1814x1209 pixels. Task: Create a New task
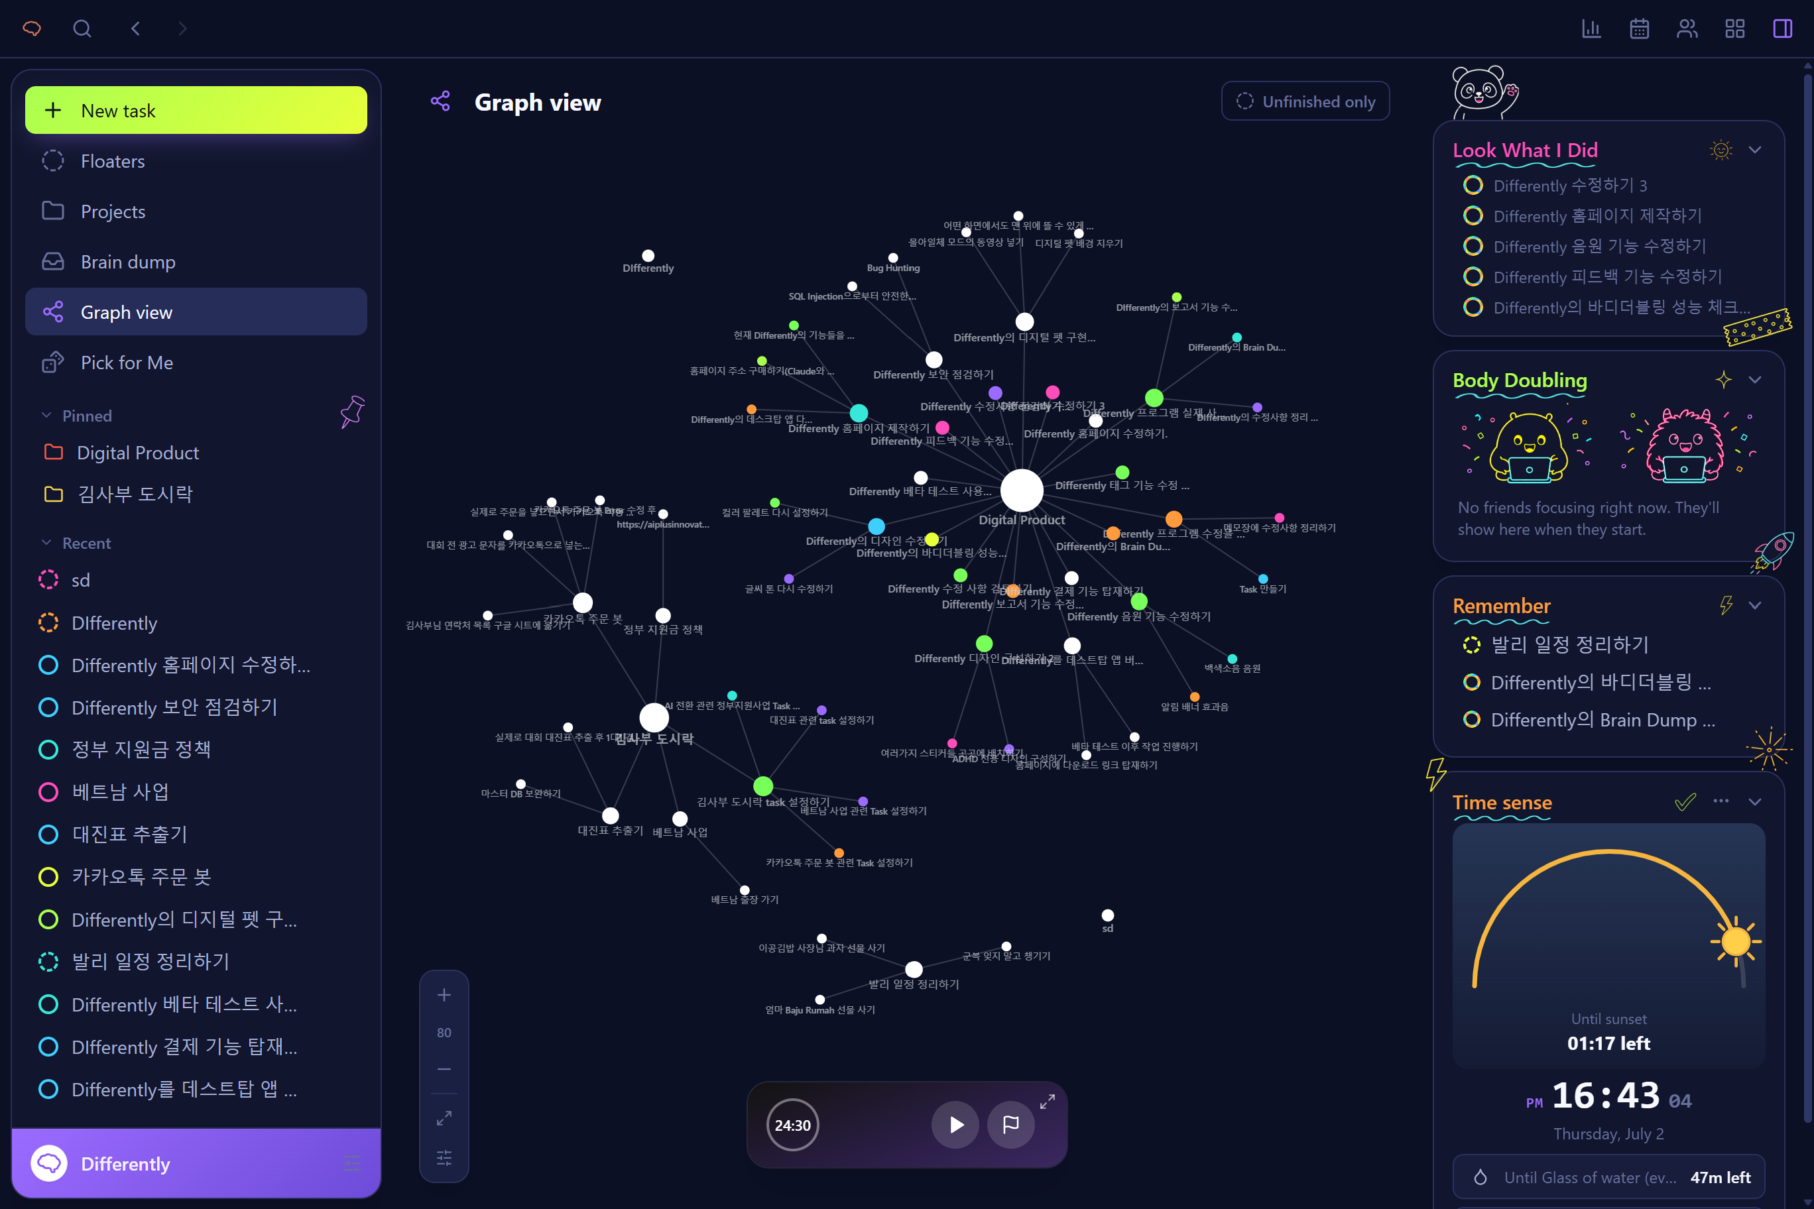click(x=196, y=110)
